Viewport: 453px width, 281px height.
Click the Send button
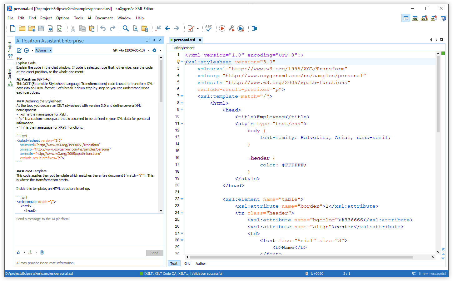coord(155,253)
